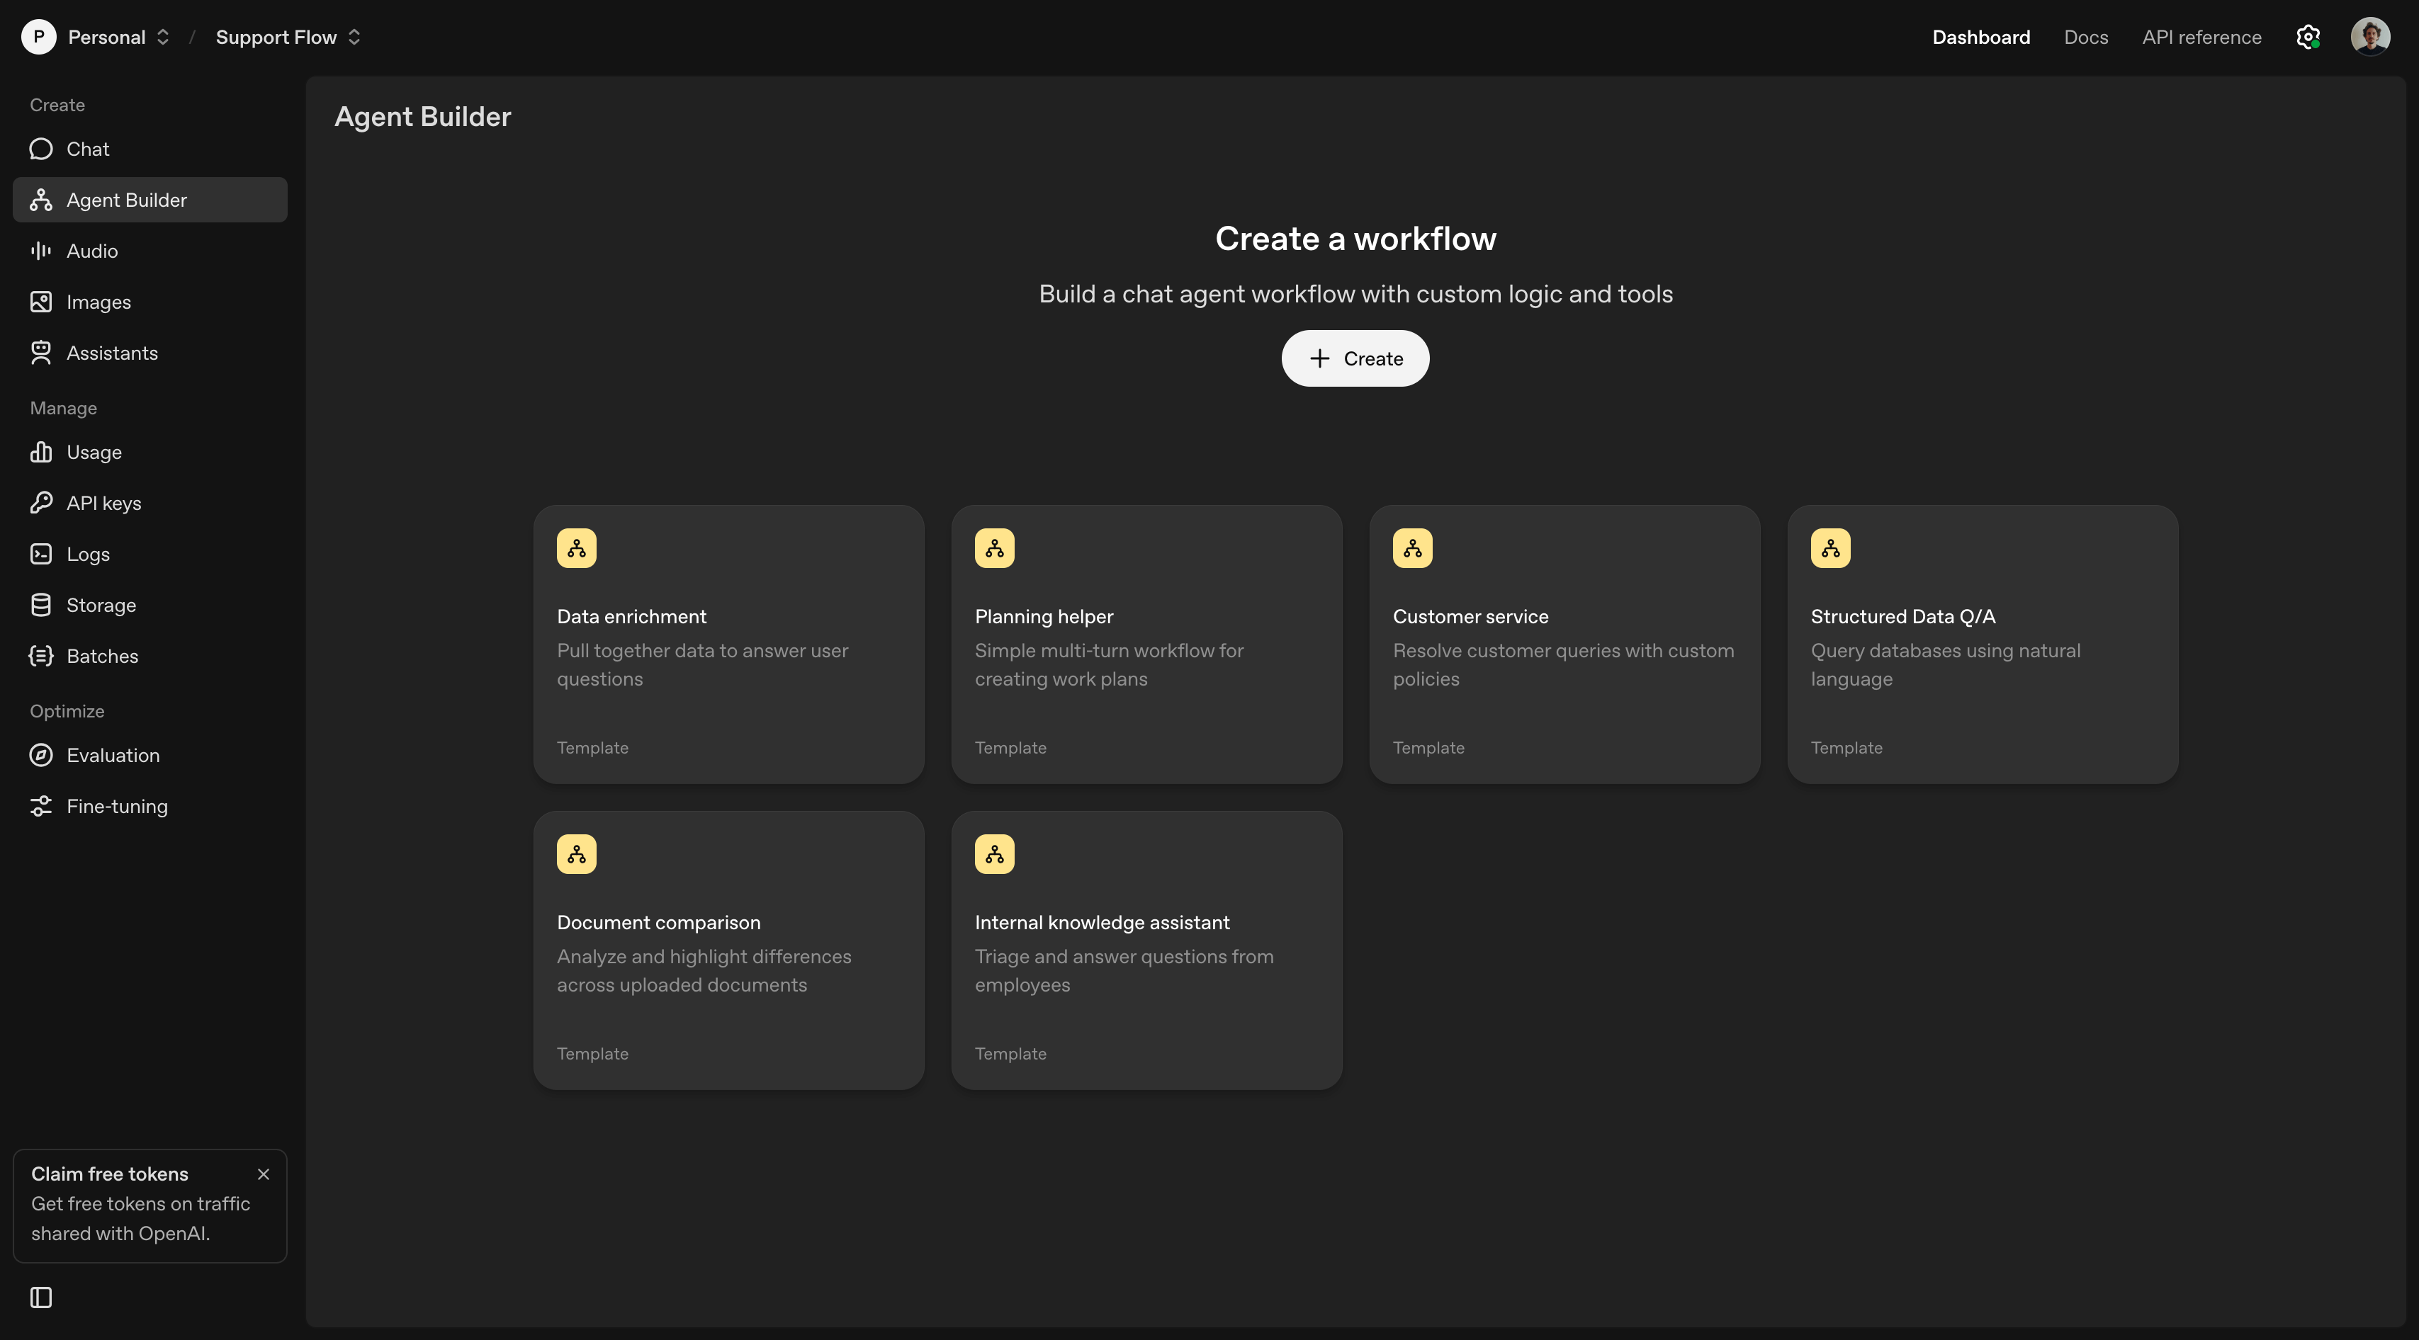Screen dimensions: 2419x1340
Task: Open the Chat icon in sidebar
Action: [40, 149]
